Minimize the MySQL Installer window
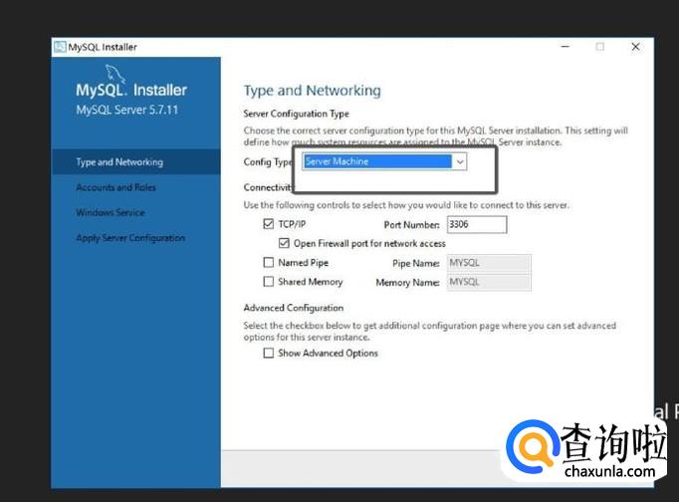The image size is (679, 502). [x=566, y=47]
